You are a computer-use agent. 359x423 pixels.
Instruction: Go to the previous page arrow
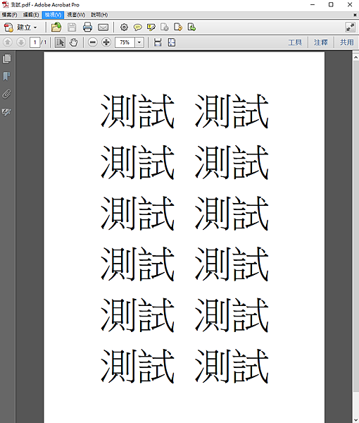point(8,42)
